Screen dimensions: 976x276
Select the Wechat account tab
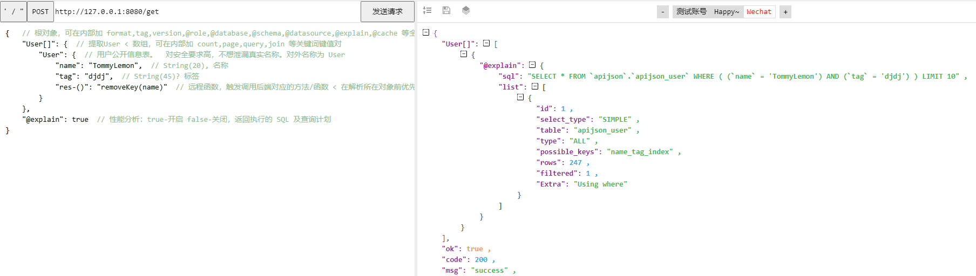point(759,12)
